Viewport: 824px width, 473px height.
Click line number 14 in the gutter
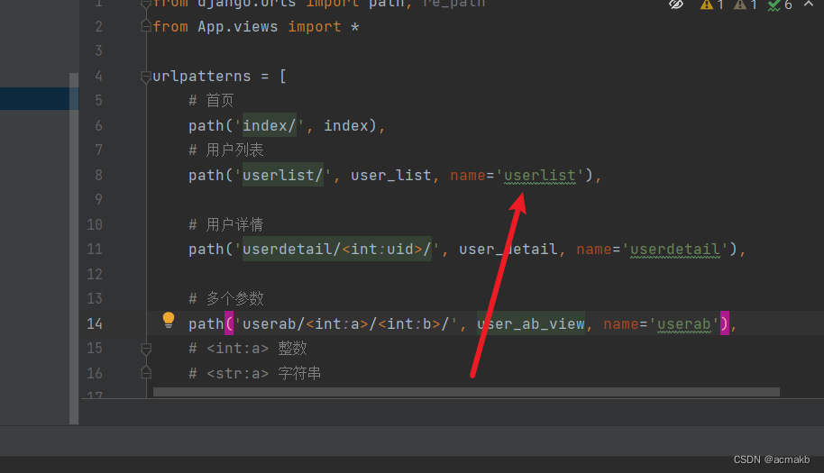pos(95,324)
